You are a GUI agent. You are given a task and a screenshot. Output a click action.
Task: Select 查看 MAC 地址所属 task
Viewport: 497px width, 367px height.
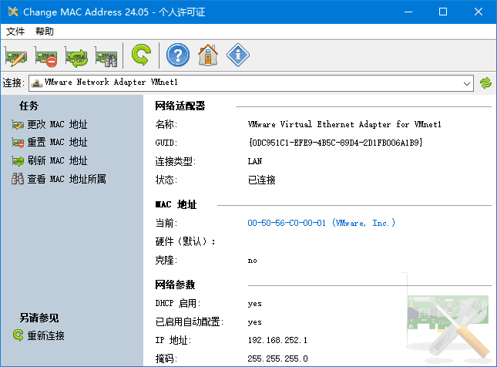point(59,179)
